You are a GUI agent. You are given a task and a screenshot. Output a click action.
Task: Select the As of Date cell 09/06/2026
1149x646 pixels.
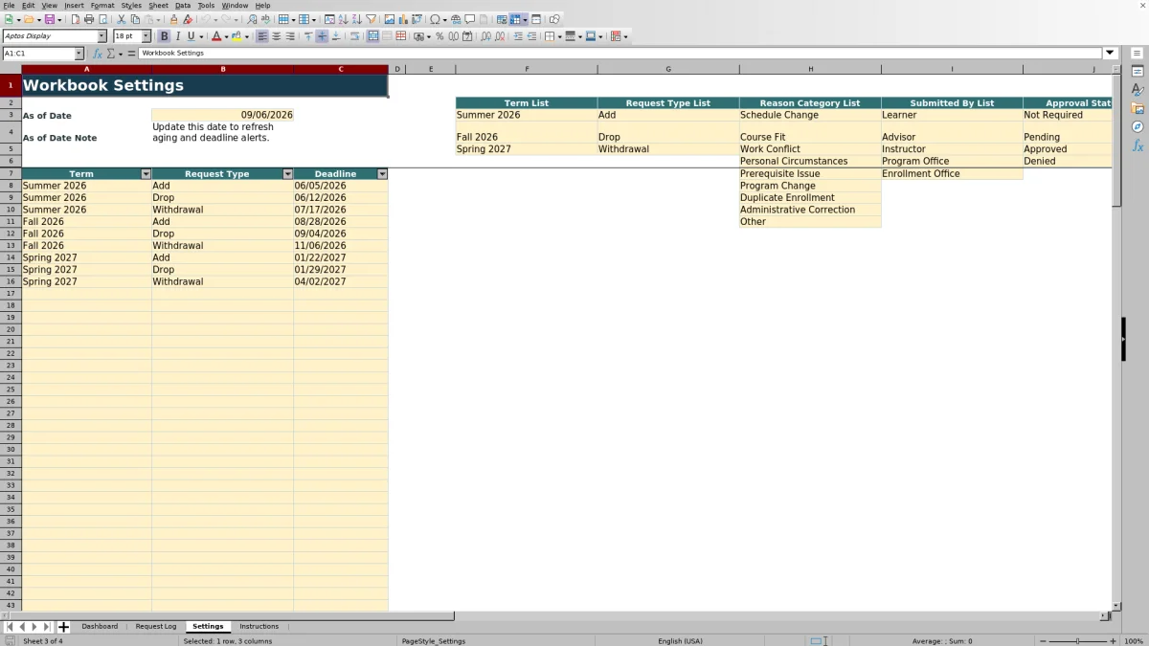tap(222, 115)
